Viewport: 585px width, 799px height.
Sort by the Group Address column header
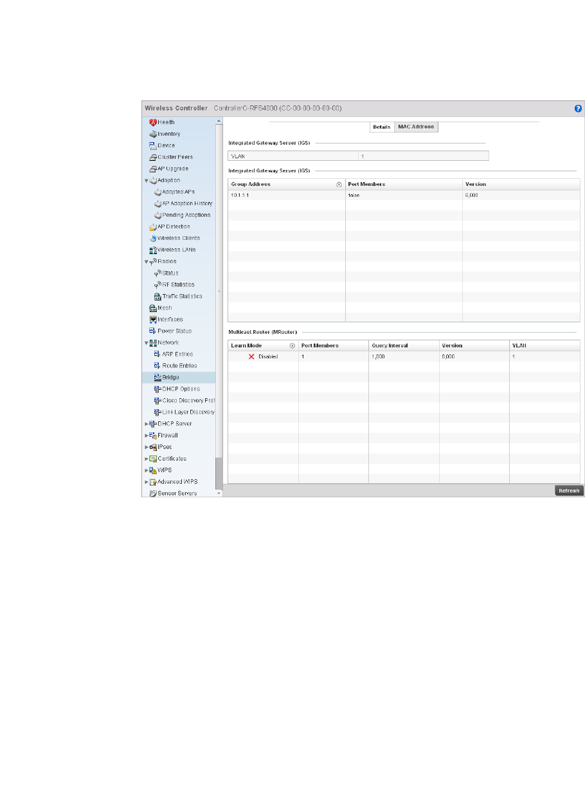[287, 184]
